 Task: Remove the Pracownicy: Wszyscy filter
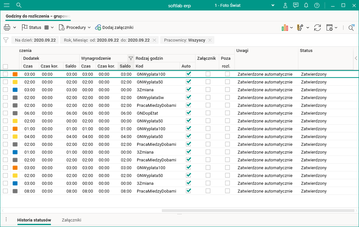(x=210, y=40)
